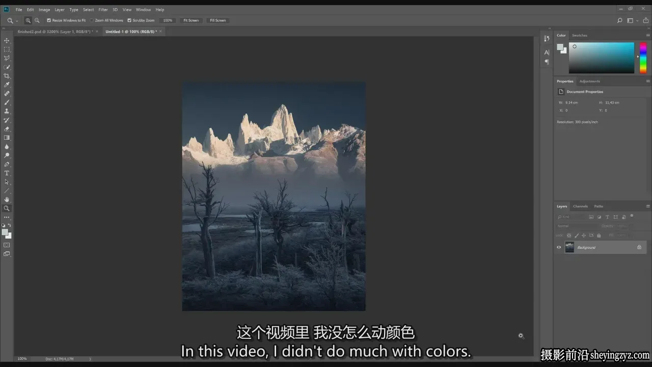
Task: Open the Edit Toolbar three-dots button
Action: [7, 217]
